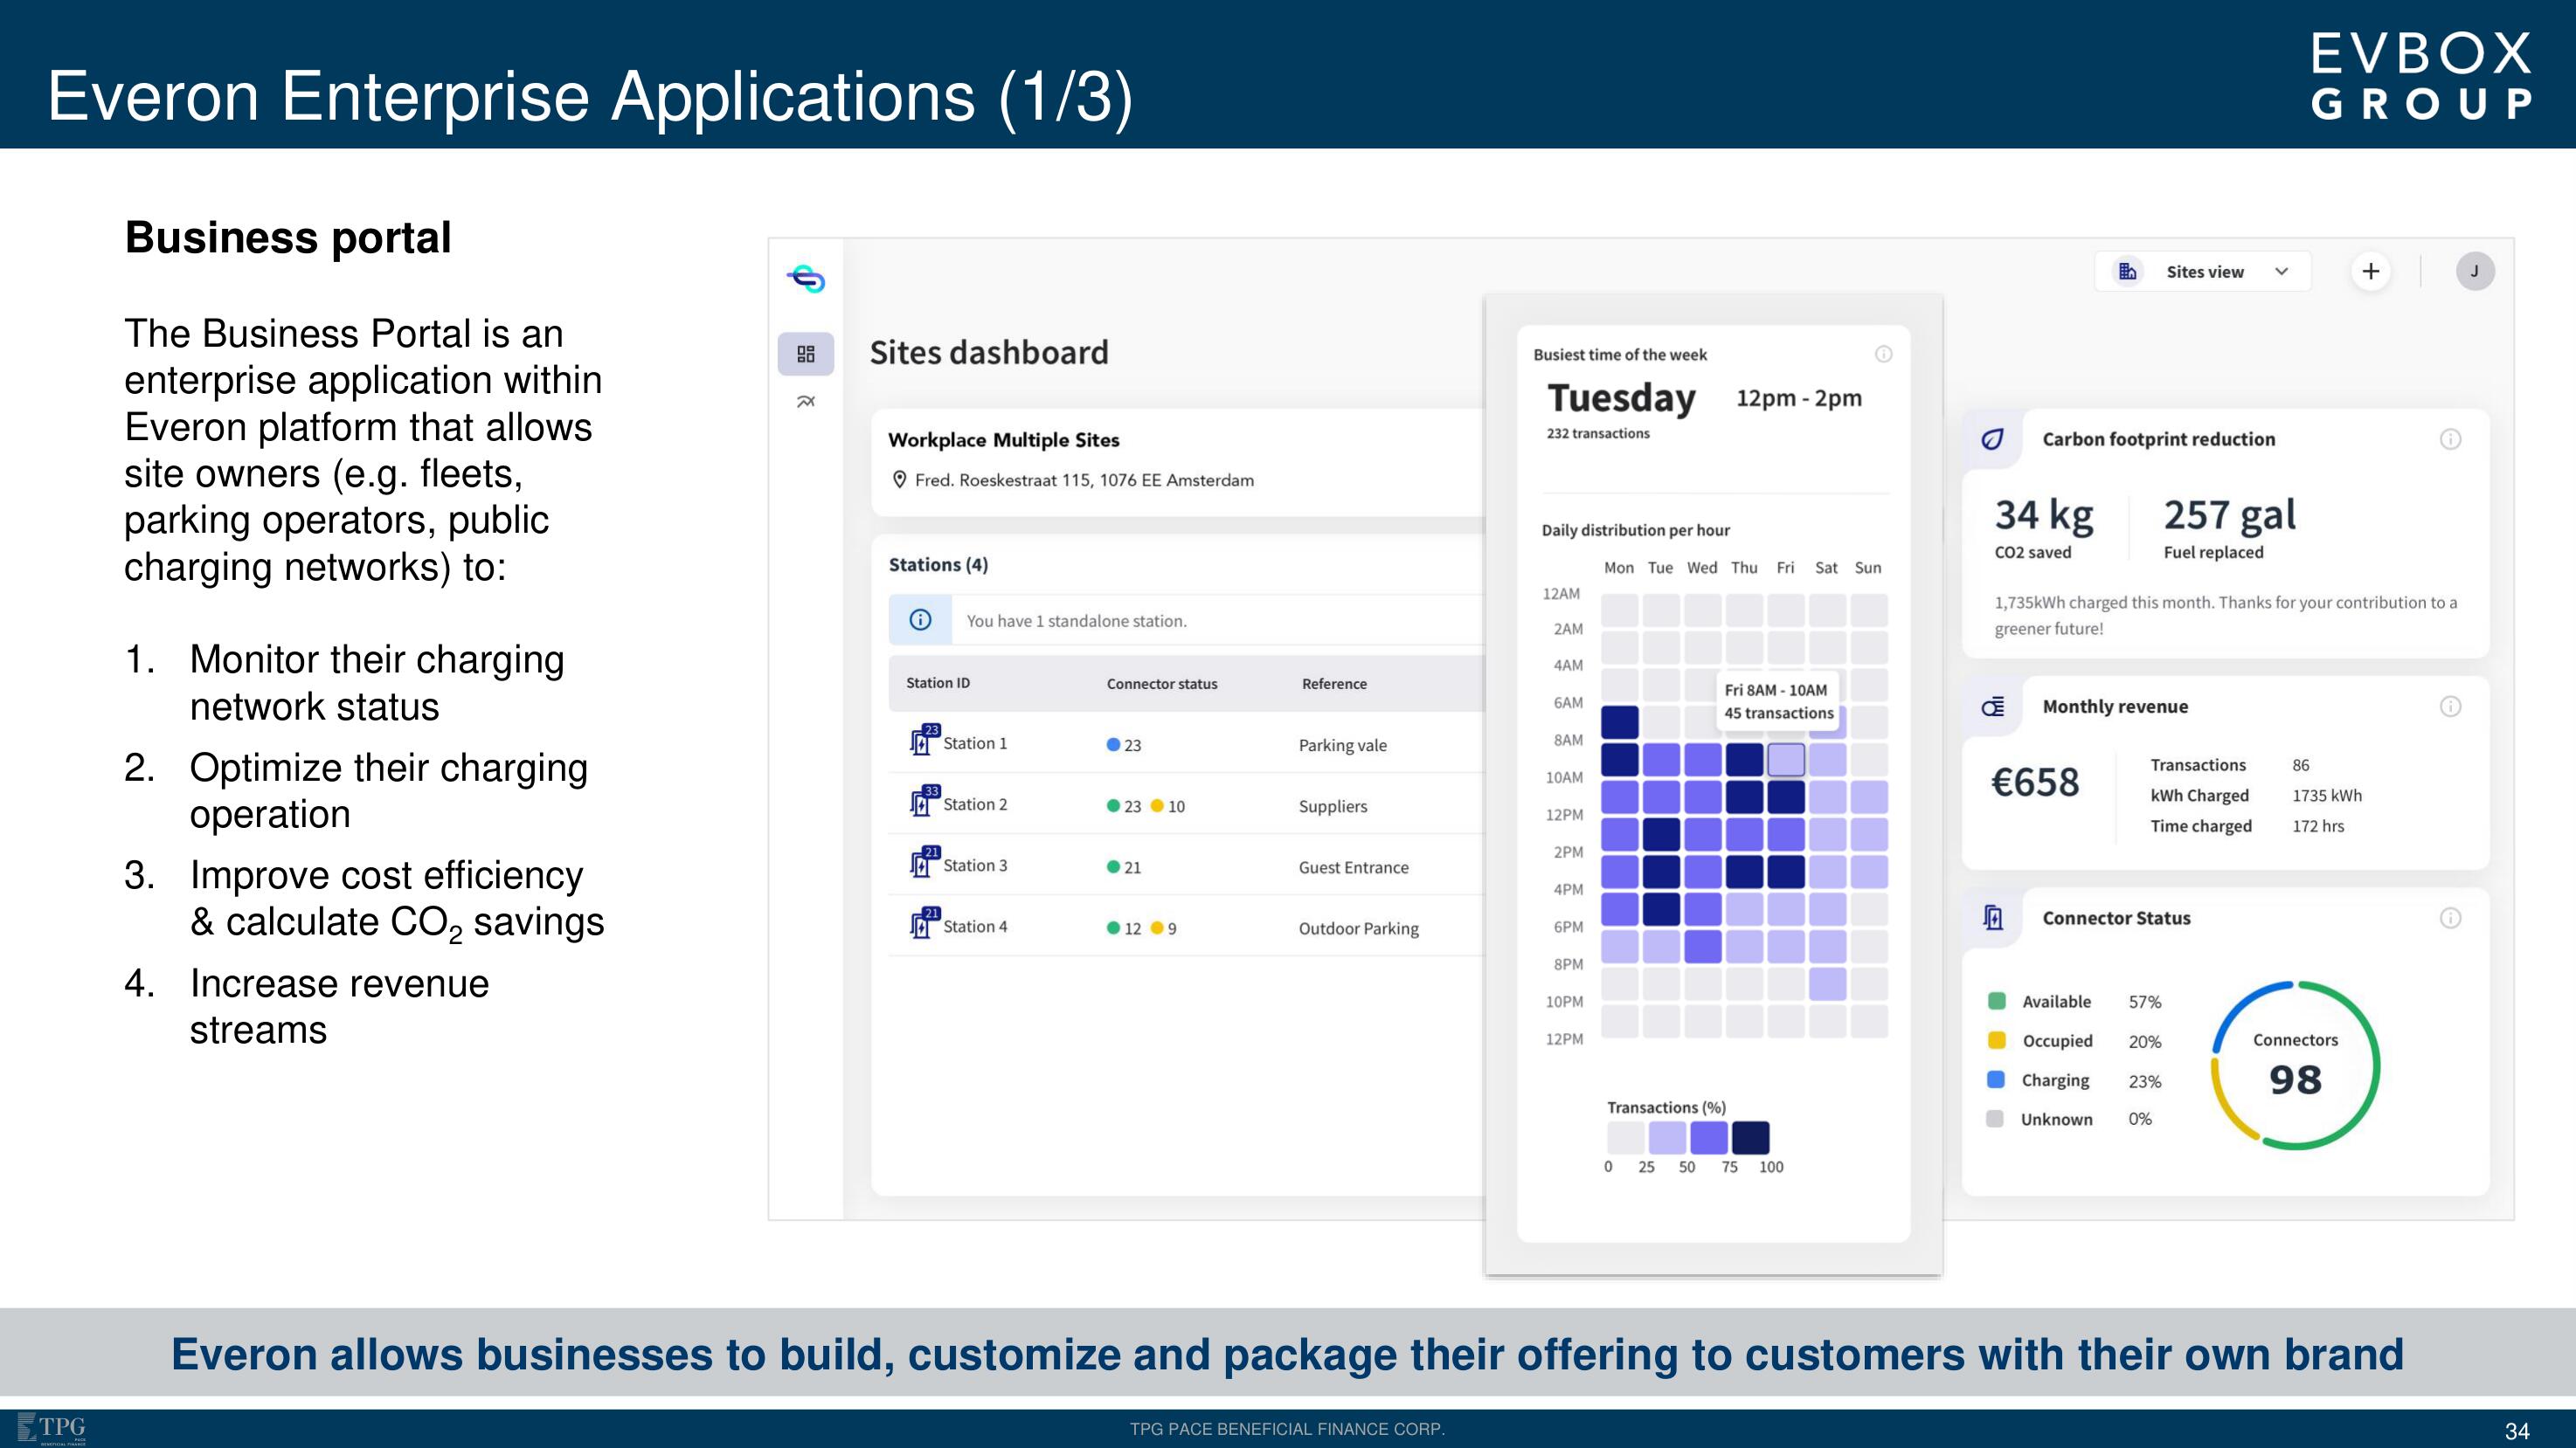Click the coins icon on Monthly revenue card

coord(1992,707)
